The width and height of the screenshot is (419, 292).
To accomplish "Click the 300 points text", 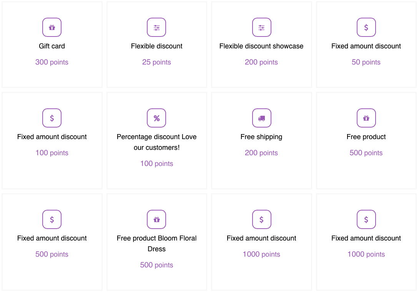I will (52, 62).
